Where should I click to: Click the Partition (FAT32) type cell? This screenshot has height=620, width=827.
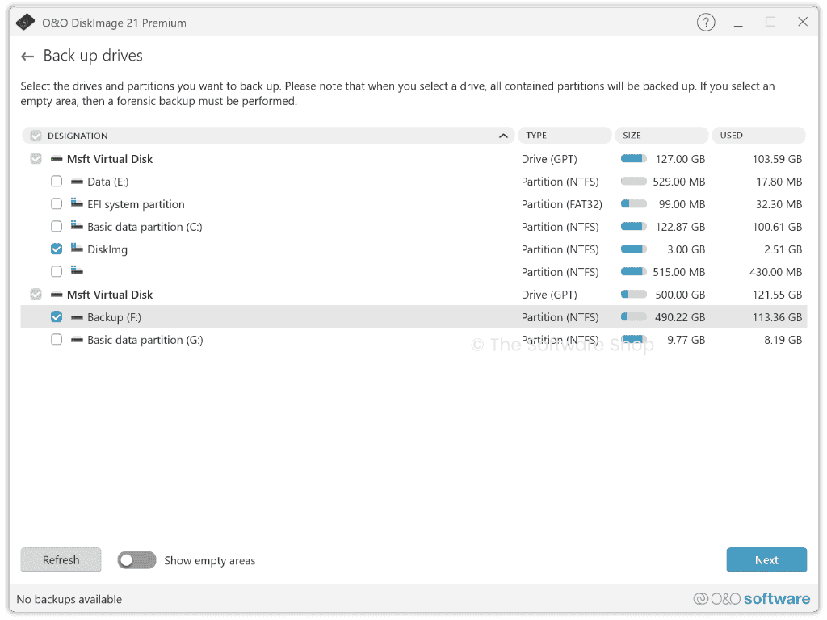562,204
